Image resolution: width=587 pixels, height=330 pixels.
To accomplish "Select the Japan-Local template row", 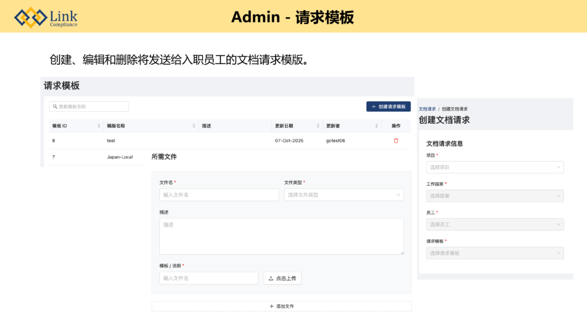I will [x=119, y=157].
